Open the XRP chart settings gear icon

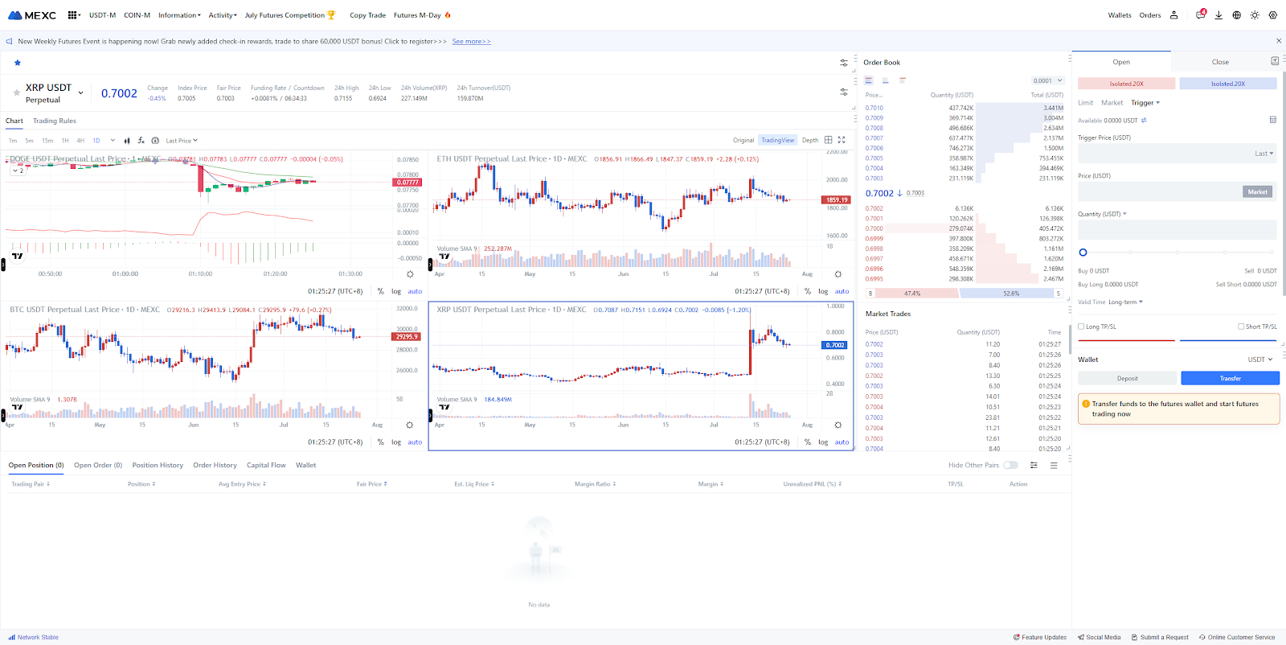point(838,425)
